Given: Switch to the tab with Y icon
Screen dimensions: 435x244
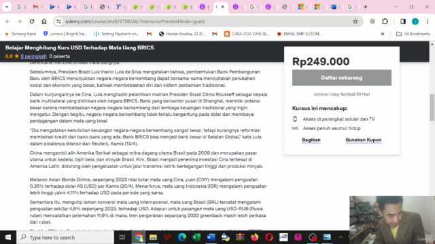Looking at the screenshot, I should point(119,7).
